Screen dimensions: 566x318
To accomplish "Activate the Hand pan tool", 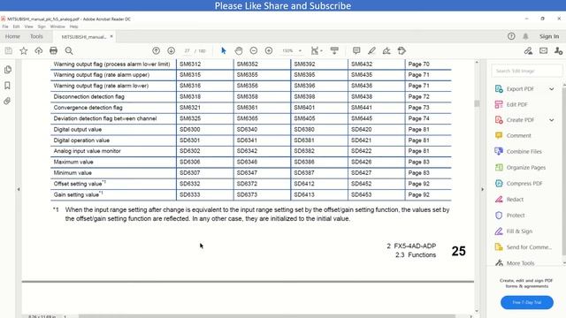I will [x=239, y=51].
